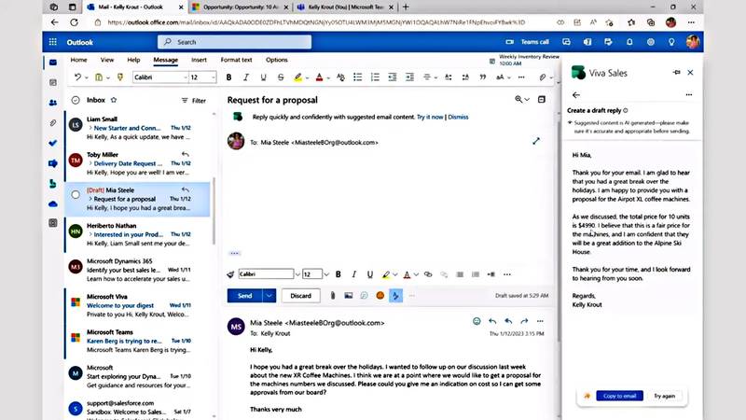The height and width of the screenshot is (420, 746).
Task: Open the Format text ribbon tab
Action: pos(236,60)
